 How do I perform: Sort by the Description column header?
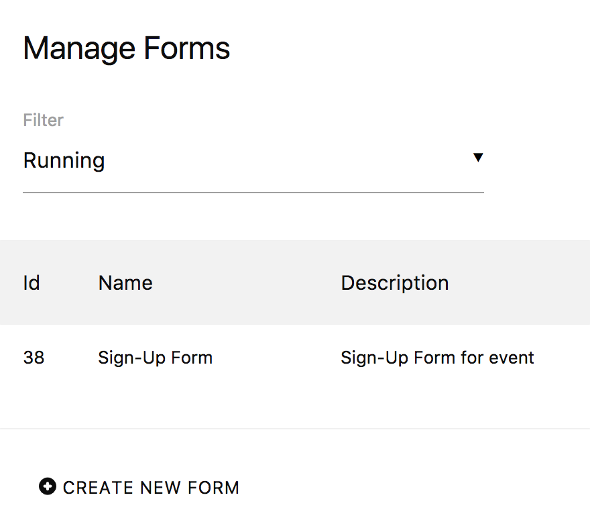click(x=394, y=282)
